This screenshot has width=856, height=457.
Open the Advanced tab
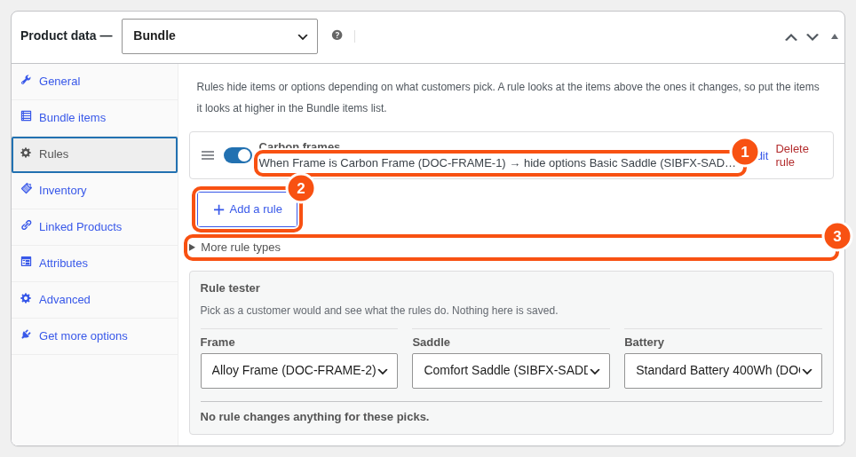coord(94,300)
